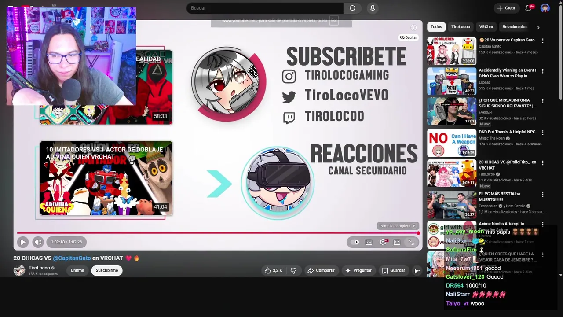563x317 pixels.
Task: Share the video via Compartir
Action: (x=321, y=270)
